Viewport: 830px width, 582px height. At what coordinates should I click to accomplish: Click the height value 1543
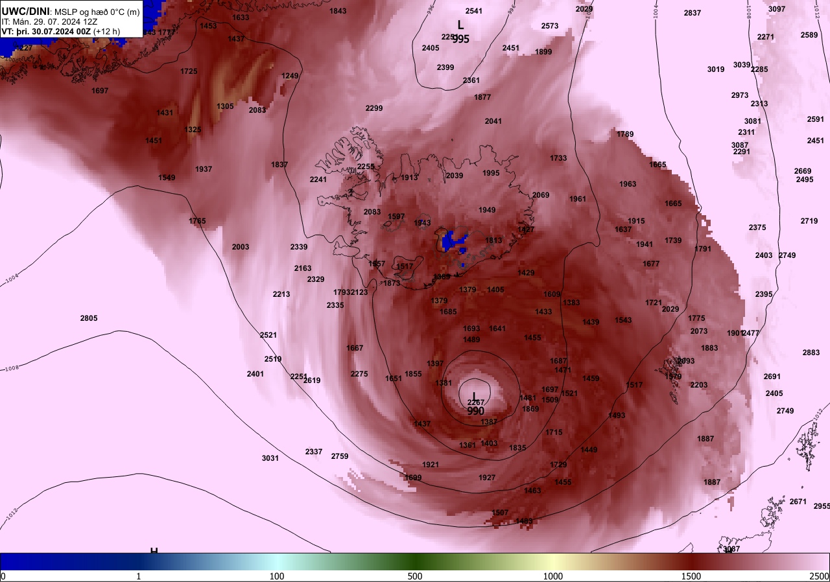tap(623, 320)
